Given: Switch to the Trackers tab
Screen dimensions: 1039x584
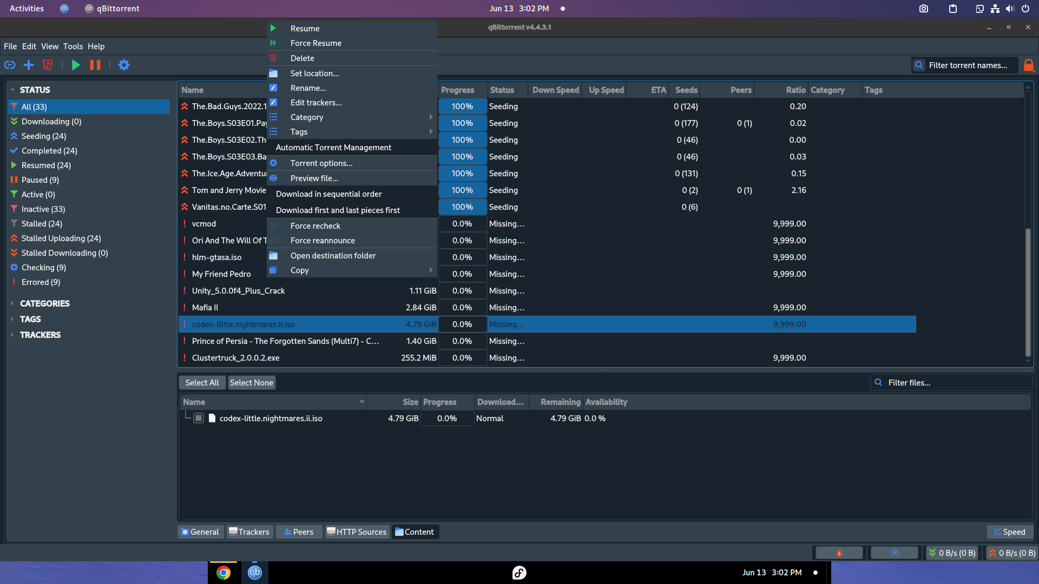Looking at the screenshot, I should click(249, 532).
